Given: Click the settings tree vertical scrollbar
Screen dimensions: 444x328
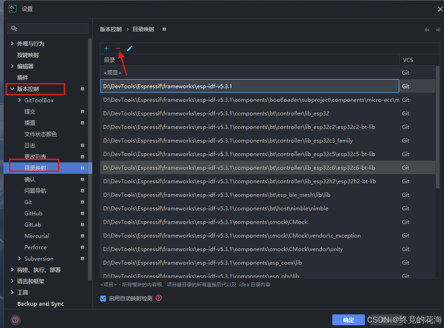Looking at the screenshot, I should click(90, 159).
